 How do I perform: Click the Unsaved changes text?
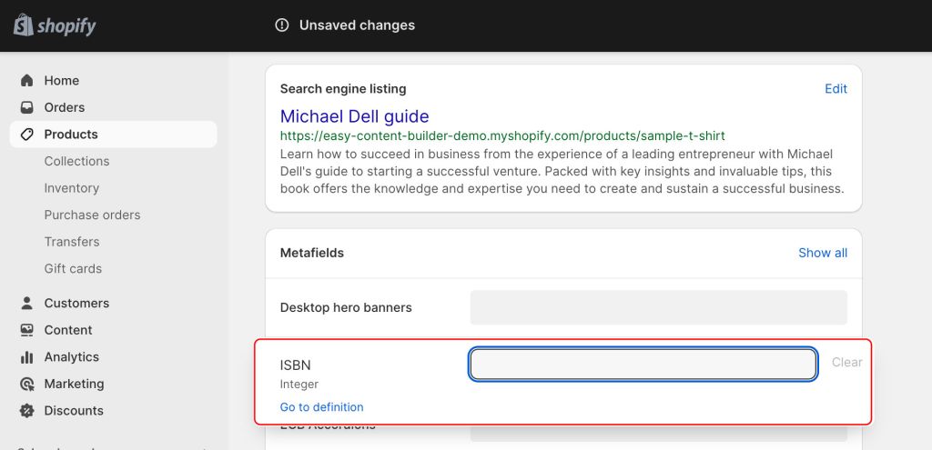tap(357, 25)
